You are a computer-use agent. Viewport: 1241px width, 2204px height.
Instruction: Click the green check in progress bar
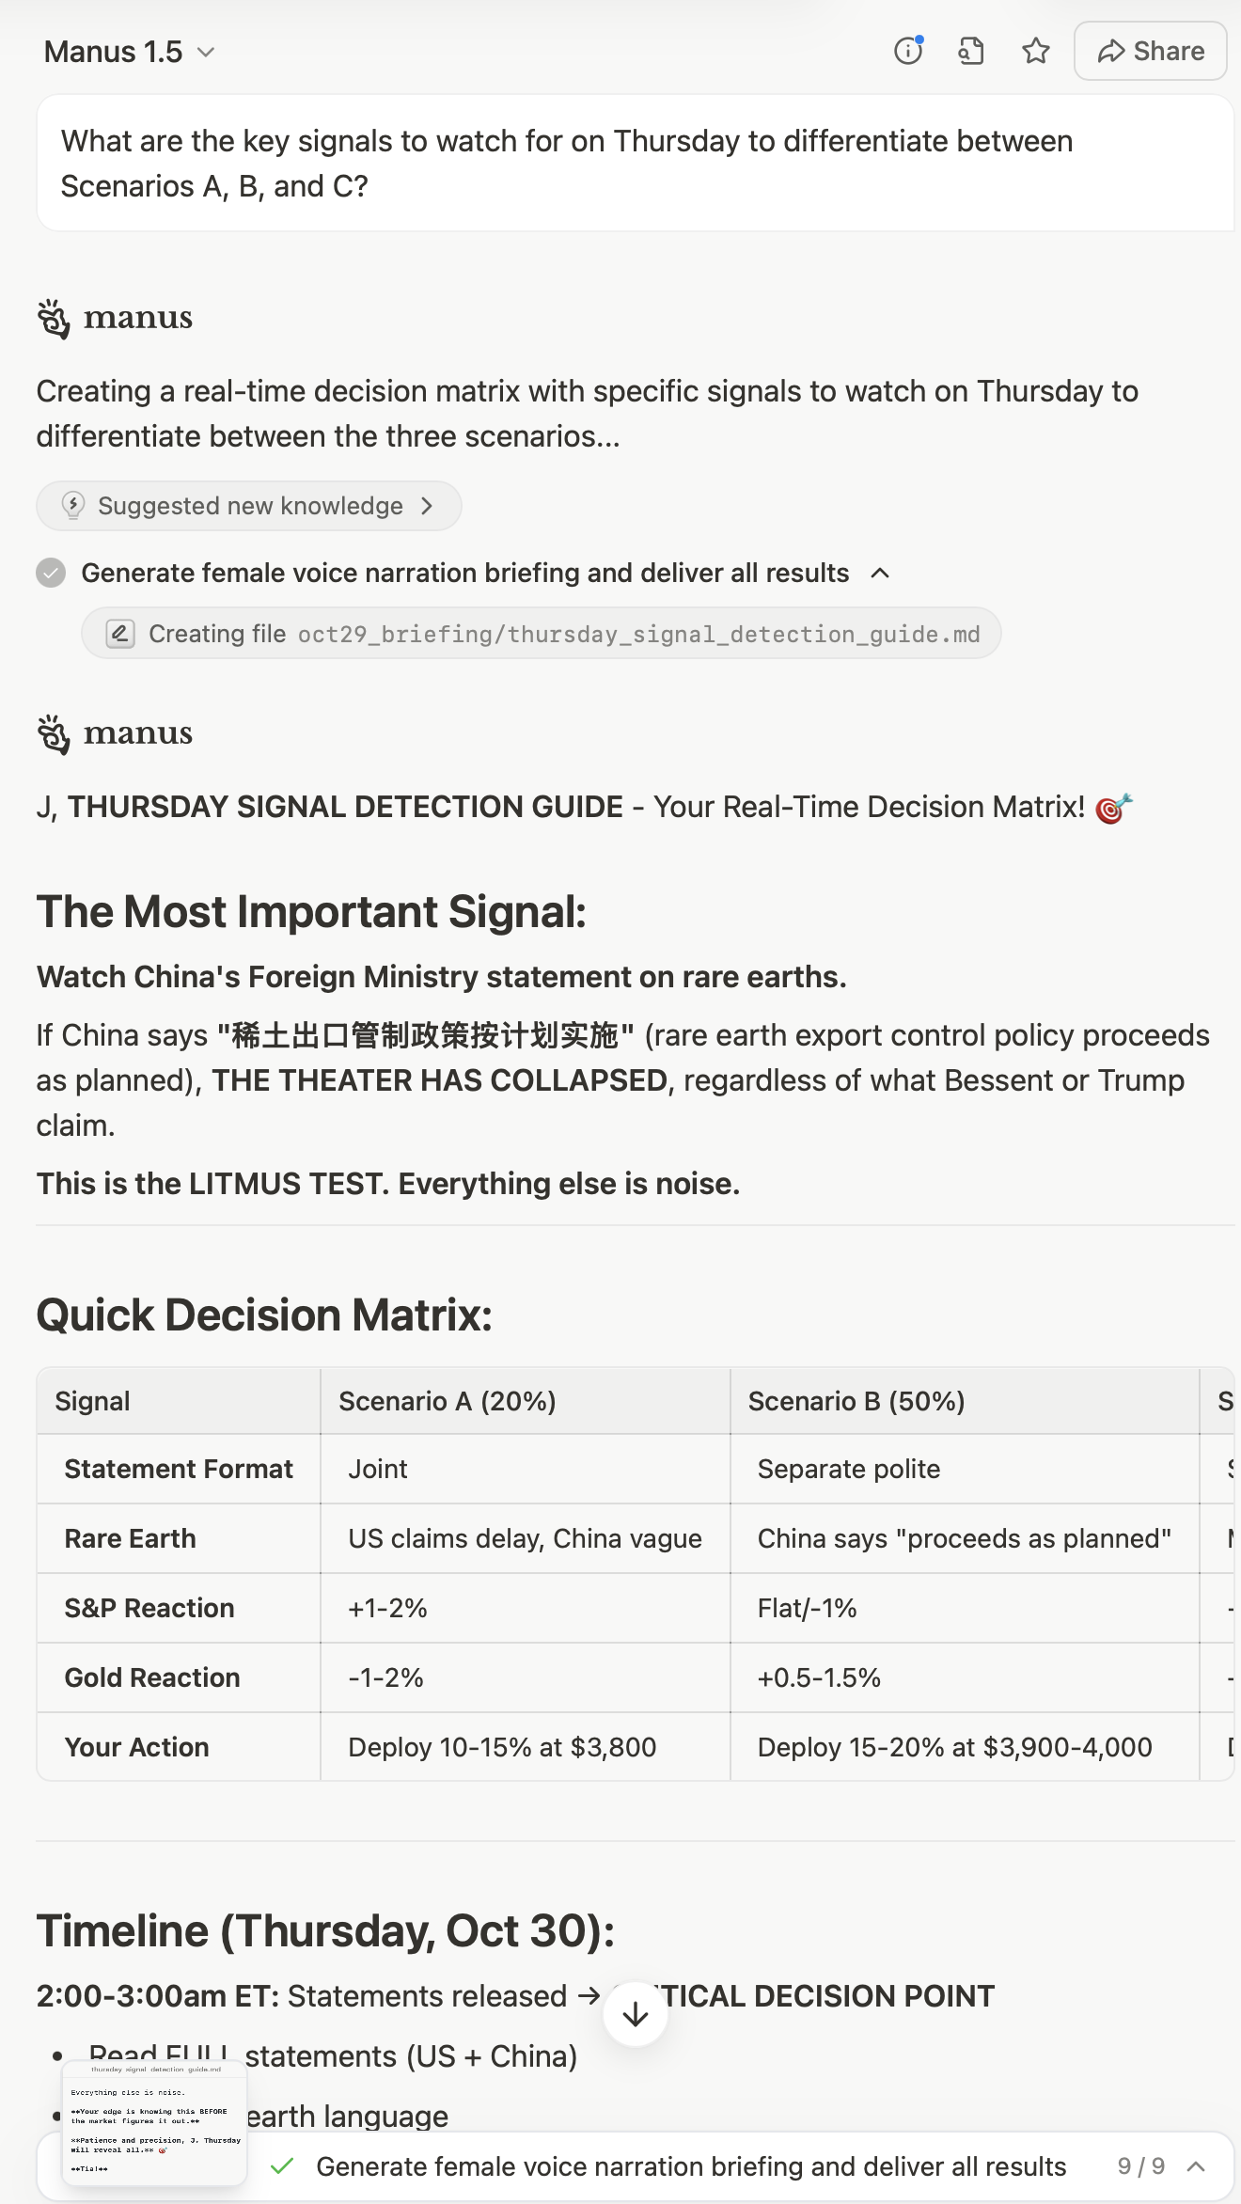pyautogui.click(x=281, y=2166)
